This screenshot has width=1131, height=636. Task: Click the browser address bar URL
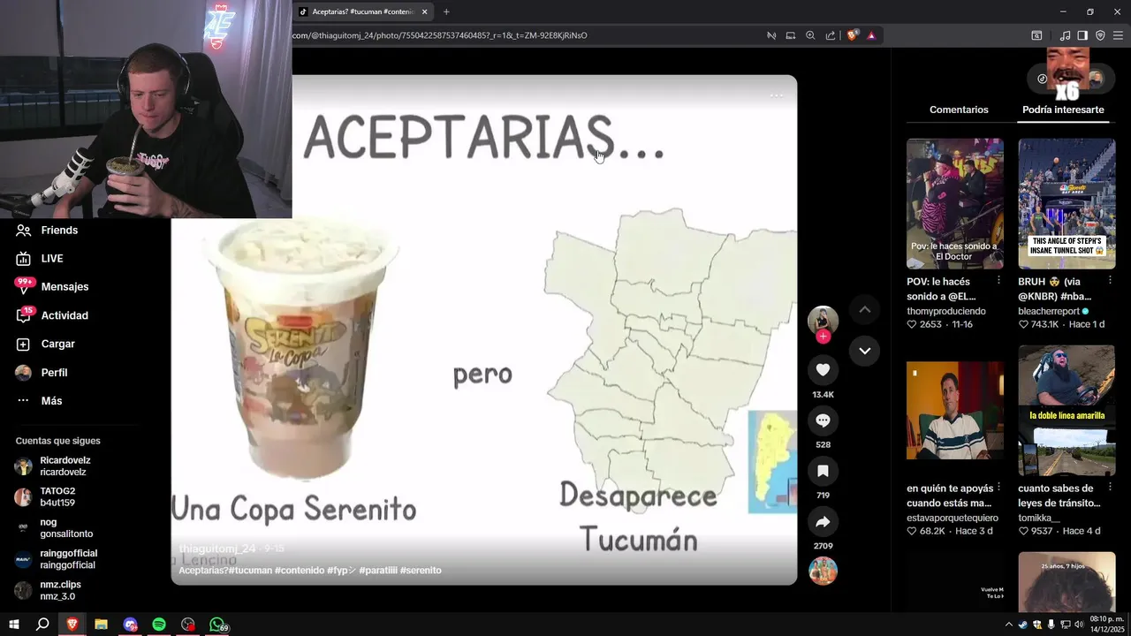(439, 35)
